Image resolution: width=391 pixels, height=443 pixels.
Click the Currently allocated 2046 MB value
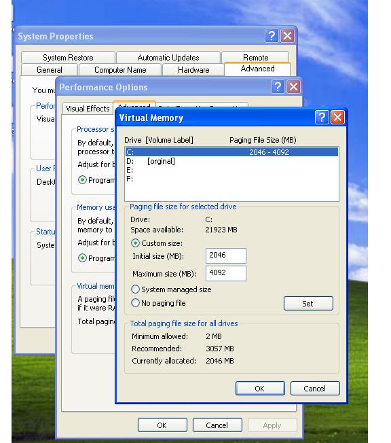(x=220, y=361)
